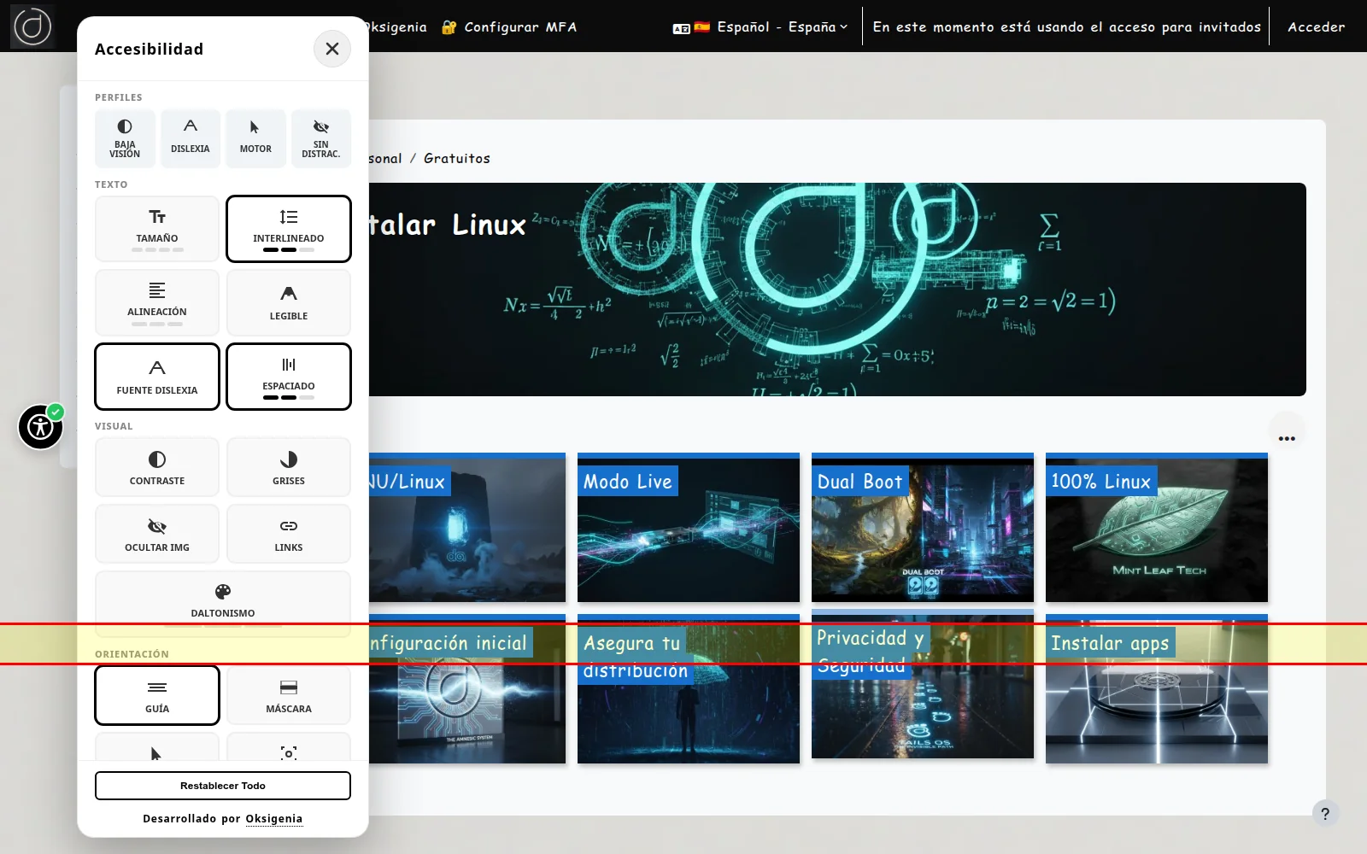Viewport: 1367px width, 854px height.
Task: Open the Oksigenia developer link
Action: pos(273,818)
